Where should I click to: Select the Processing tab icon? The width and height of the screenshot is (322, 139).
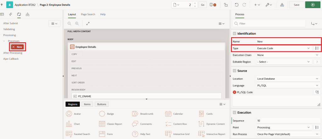19,14
